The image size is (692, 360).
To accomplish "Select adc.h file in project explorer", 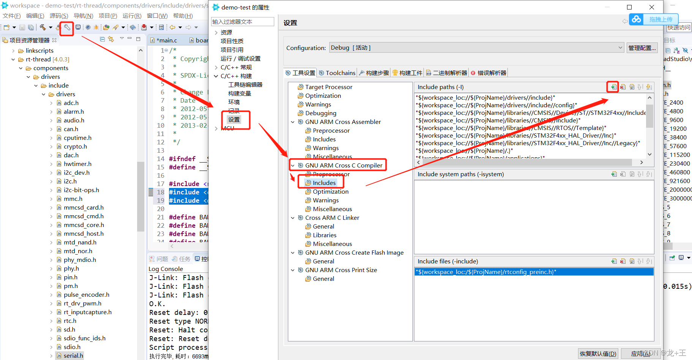I will tap(71, 103).
